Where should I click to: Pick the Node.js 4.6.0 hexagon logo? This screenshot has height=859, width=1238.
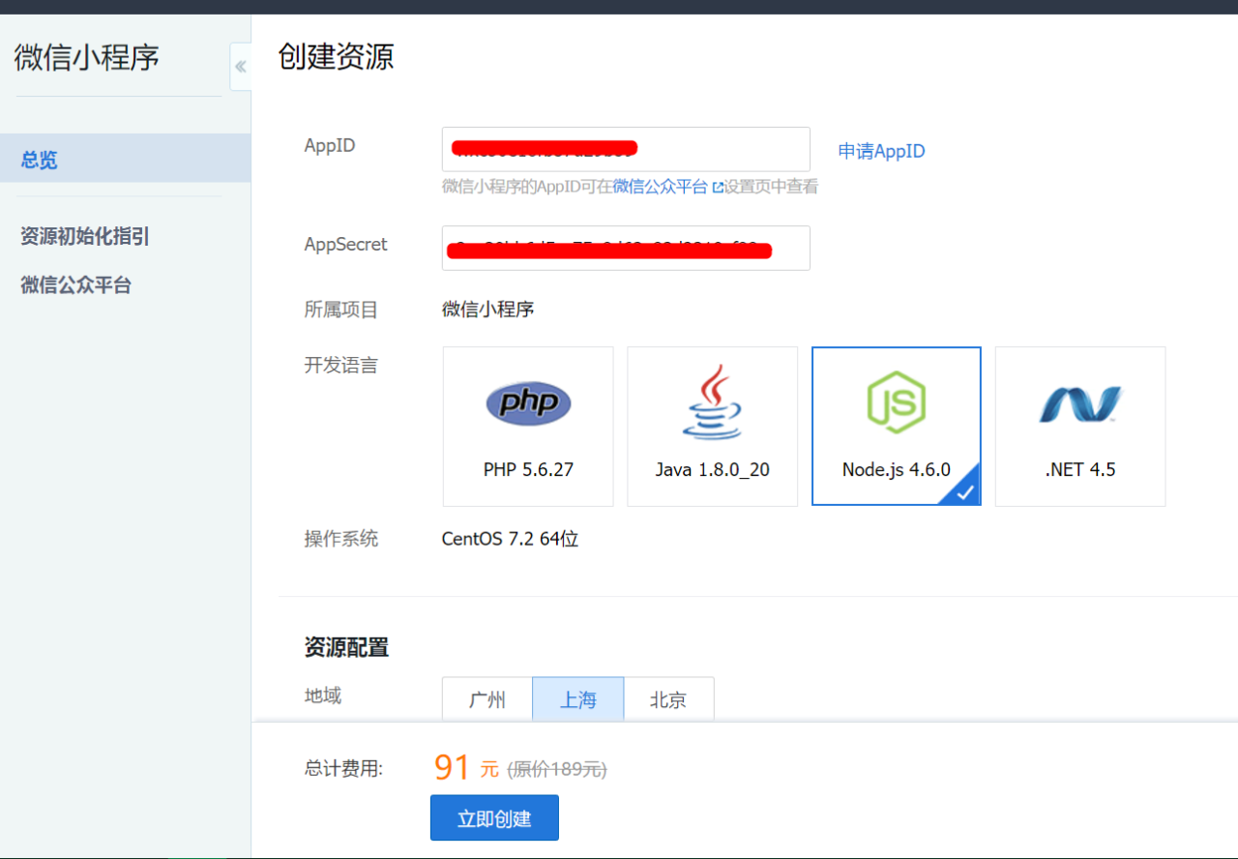coord(896,402)
